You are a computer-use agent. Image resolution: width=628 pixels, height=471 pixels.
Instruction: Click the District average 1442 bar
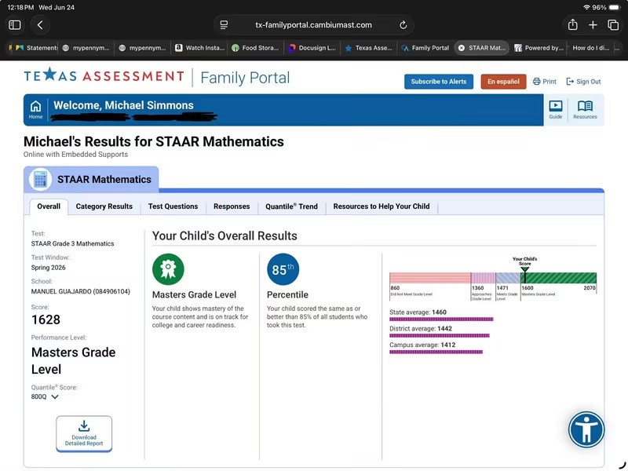pyautogui.click(x=440, y=336)
